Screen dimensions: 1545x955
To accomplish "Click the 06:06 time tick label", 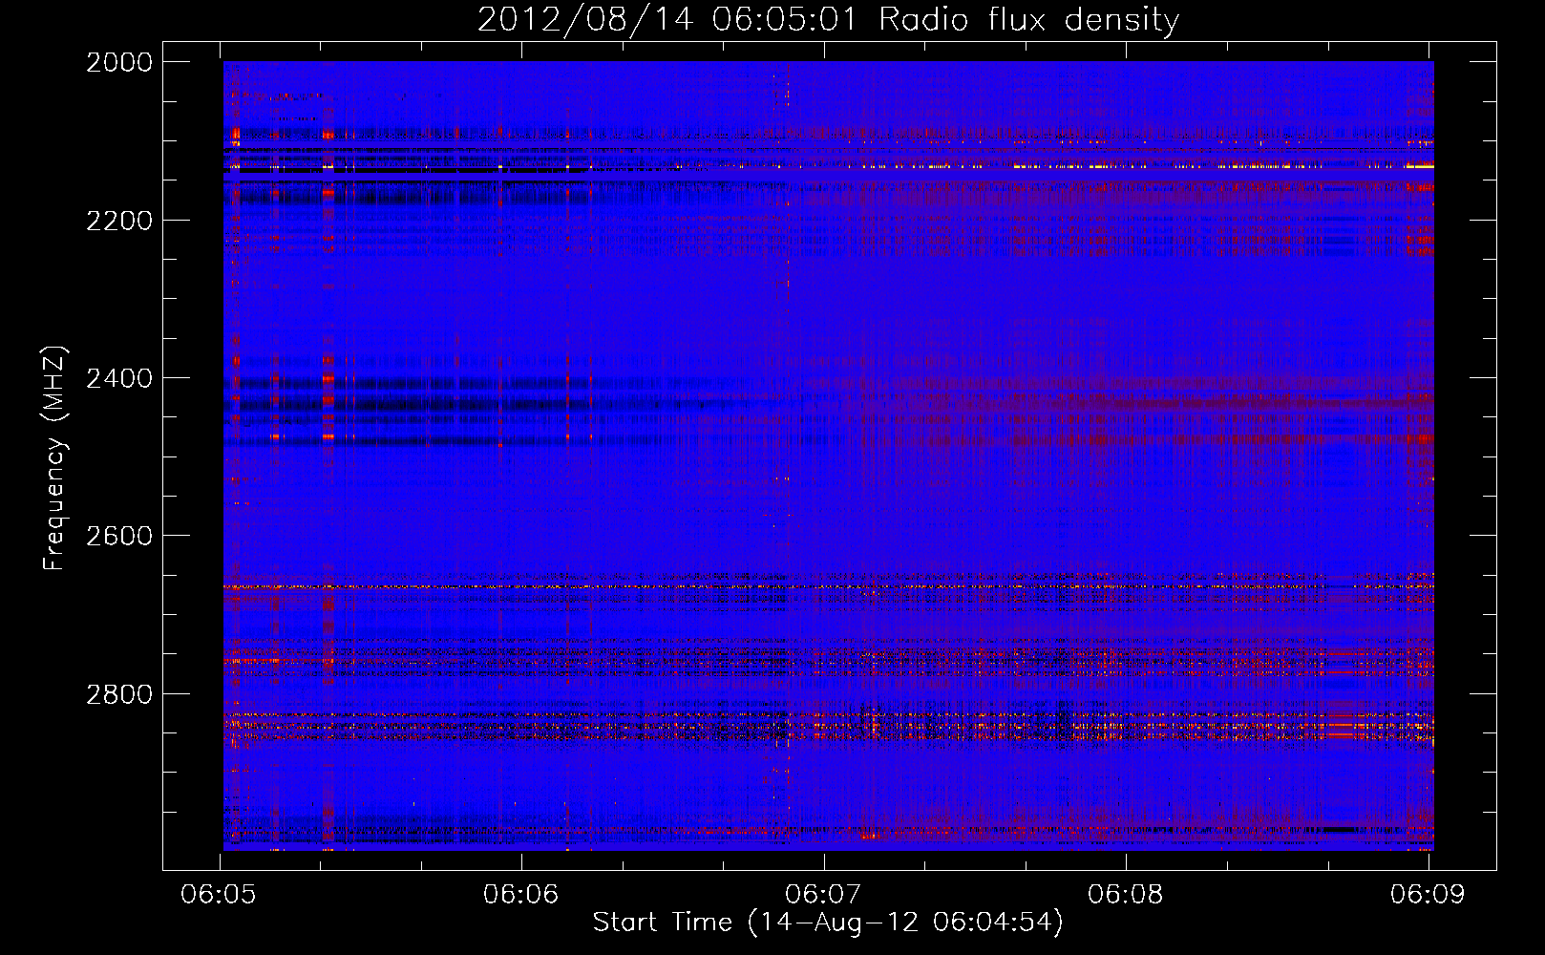I will click(x=520, y=895).
